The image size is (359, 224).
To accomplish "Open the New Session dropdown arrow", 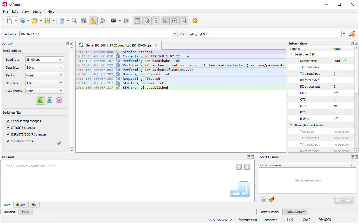I will (16, 21).
